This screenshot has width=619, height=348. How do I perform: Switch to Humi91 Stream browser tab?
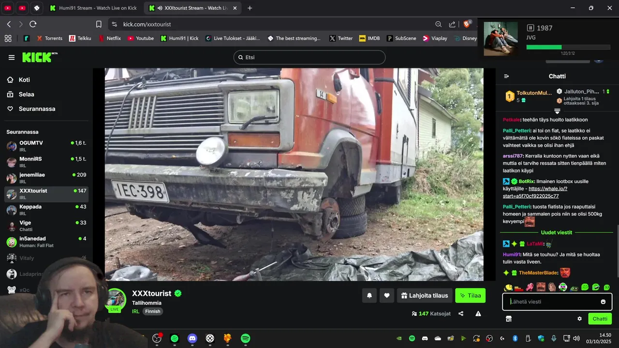[93, 8]
